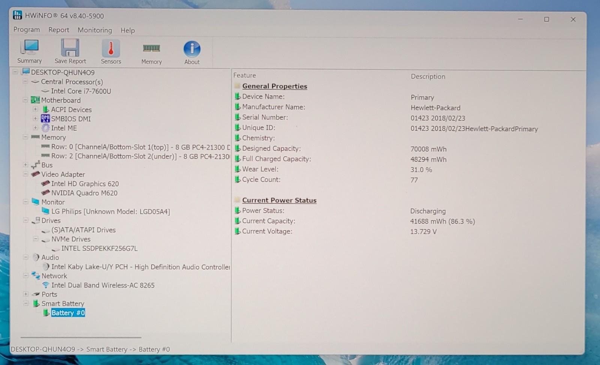This screenshot has width=600, height=365.
Task: Collapse the Central Processor(s) node
Action: [25, 81]
